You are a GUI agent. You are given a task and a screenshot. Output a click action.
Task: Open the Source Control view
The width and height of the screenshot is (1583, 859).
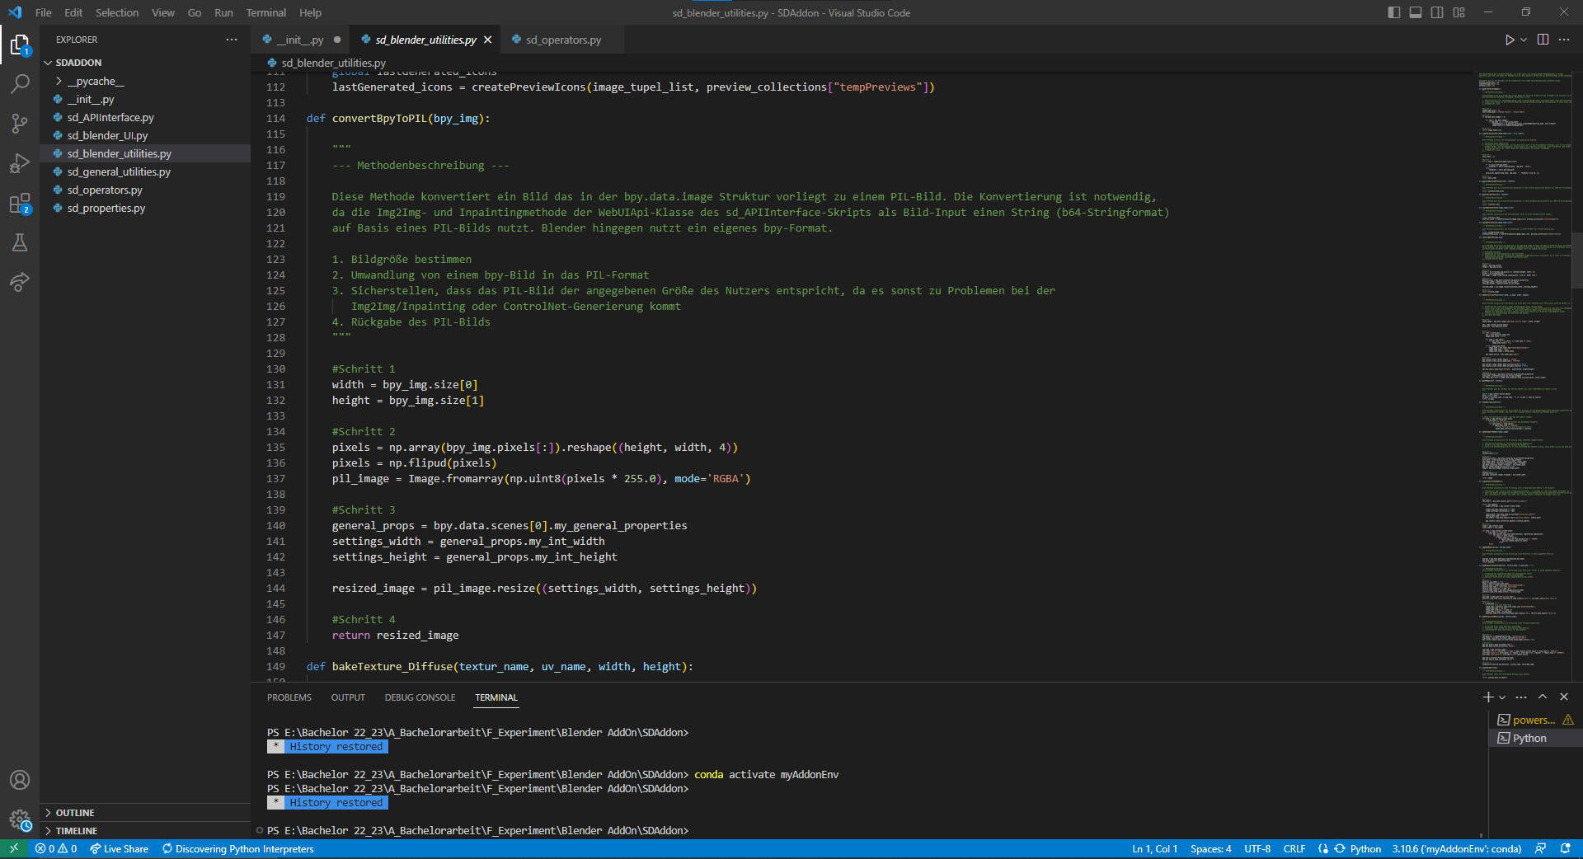(x=20, y=124)
